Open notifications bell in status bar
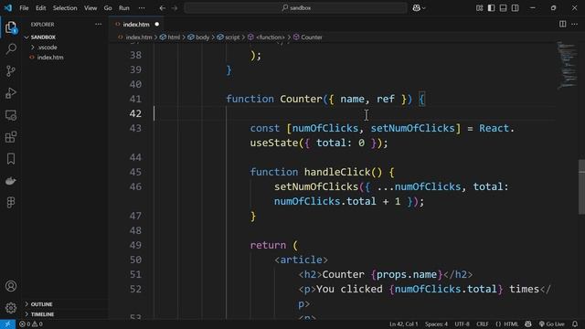The width and height of the screenshot is (585, 329). (x=575, y=324)
